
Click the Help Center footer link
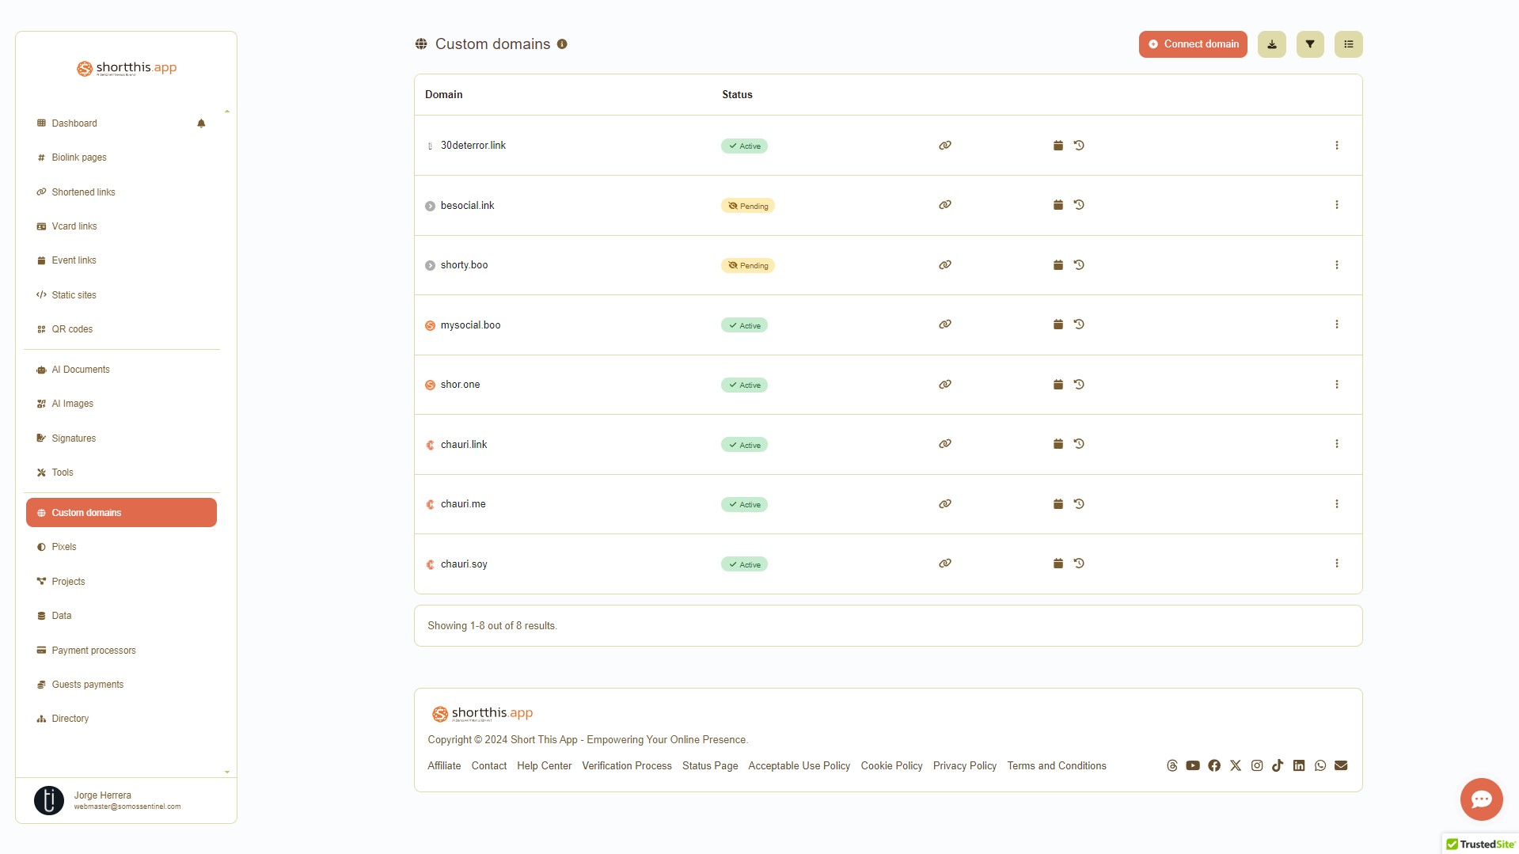[544, 766]
